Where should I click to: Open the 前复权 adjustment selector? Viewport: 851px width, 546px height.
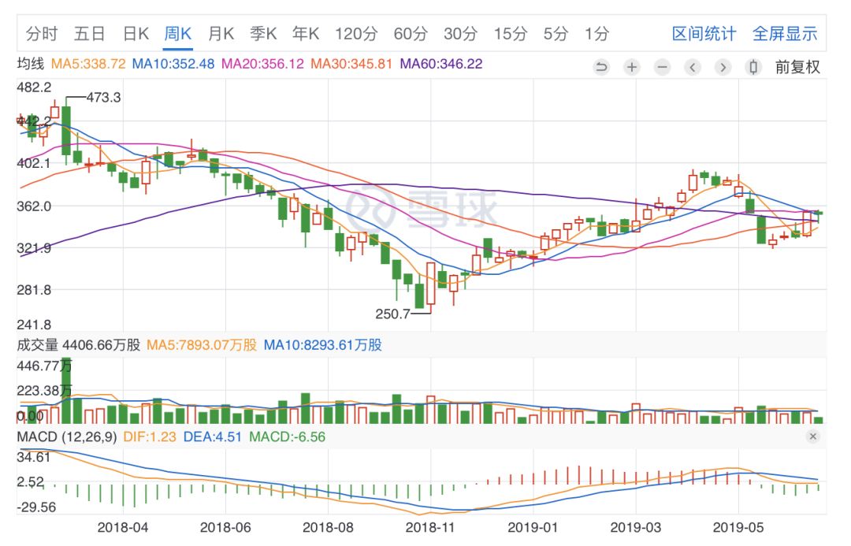(797, 67)
